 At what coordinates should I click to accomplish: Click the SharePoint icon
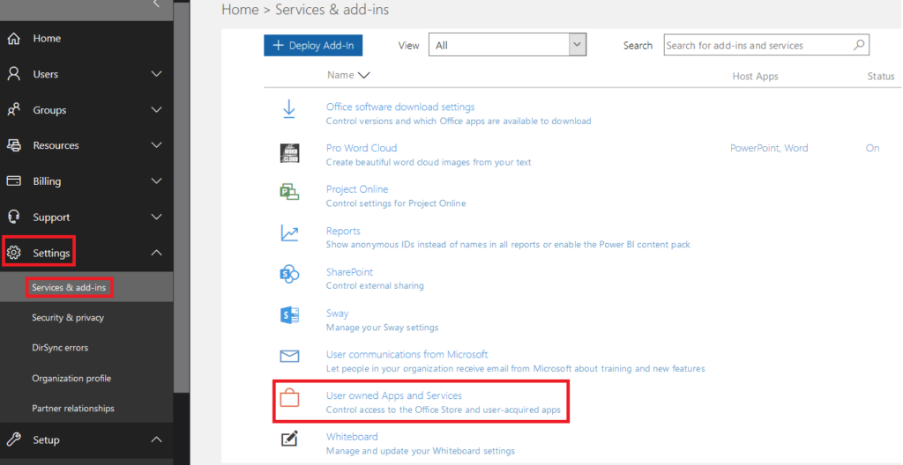(x=289, y=274)
